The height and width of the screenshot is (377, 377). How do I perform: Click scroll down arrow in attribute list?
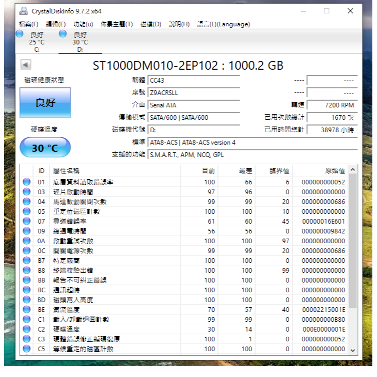tap(353, 350)
